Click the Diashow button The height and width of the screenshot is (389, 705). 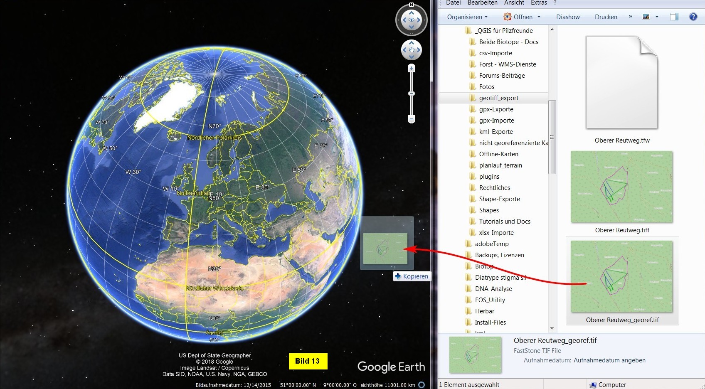(568, 17)
